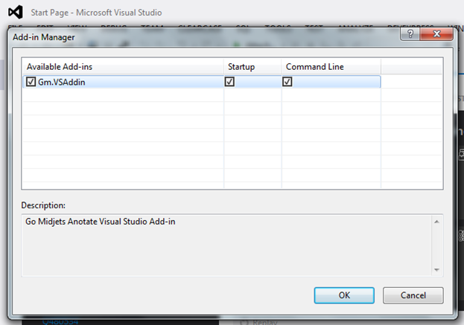Click the Description label
This screenshot has height=325, width=464.
pos(43,205)
